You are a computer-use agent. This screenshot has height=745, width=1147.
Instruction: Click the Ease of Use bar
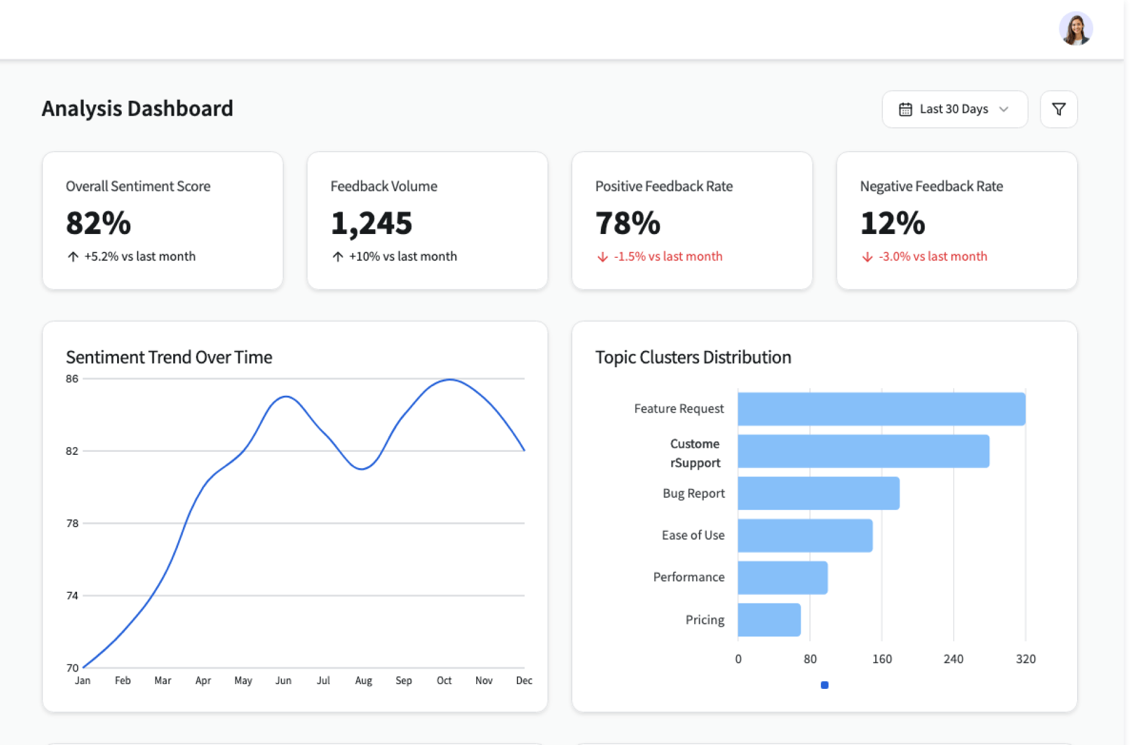(x=805, y=535)
